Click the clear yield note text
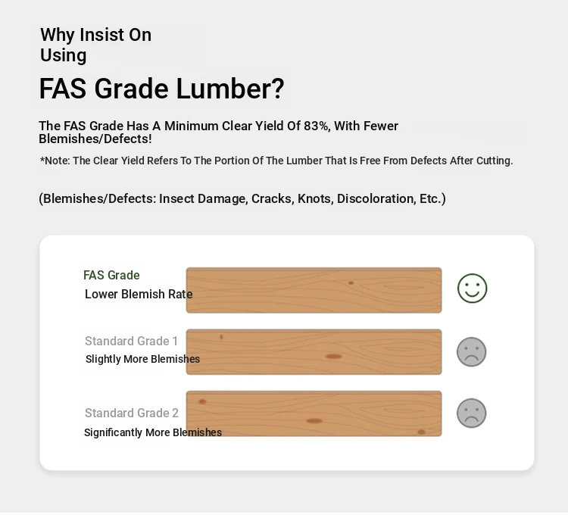The image size is (568, 521). click(276, 161)
